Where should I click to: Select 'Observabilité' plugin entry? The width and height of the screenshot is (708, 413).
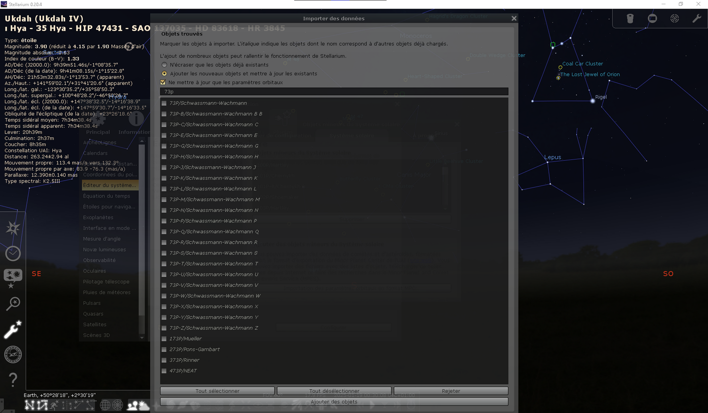click(x=110, y=260)
